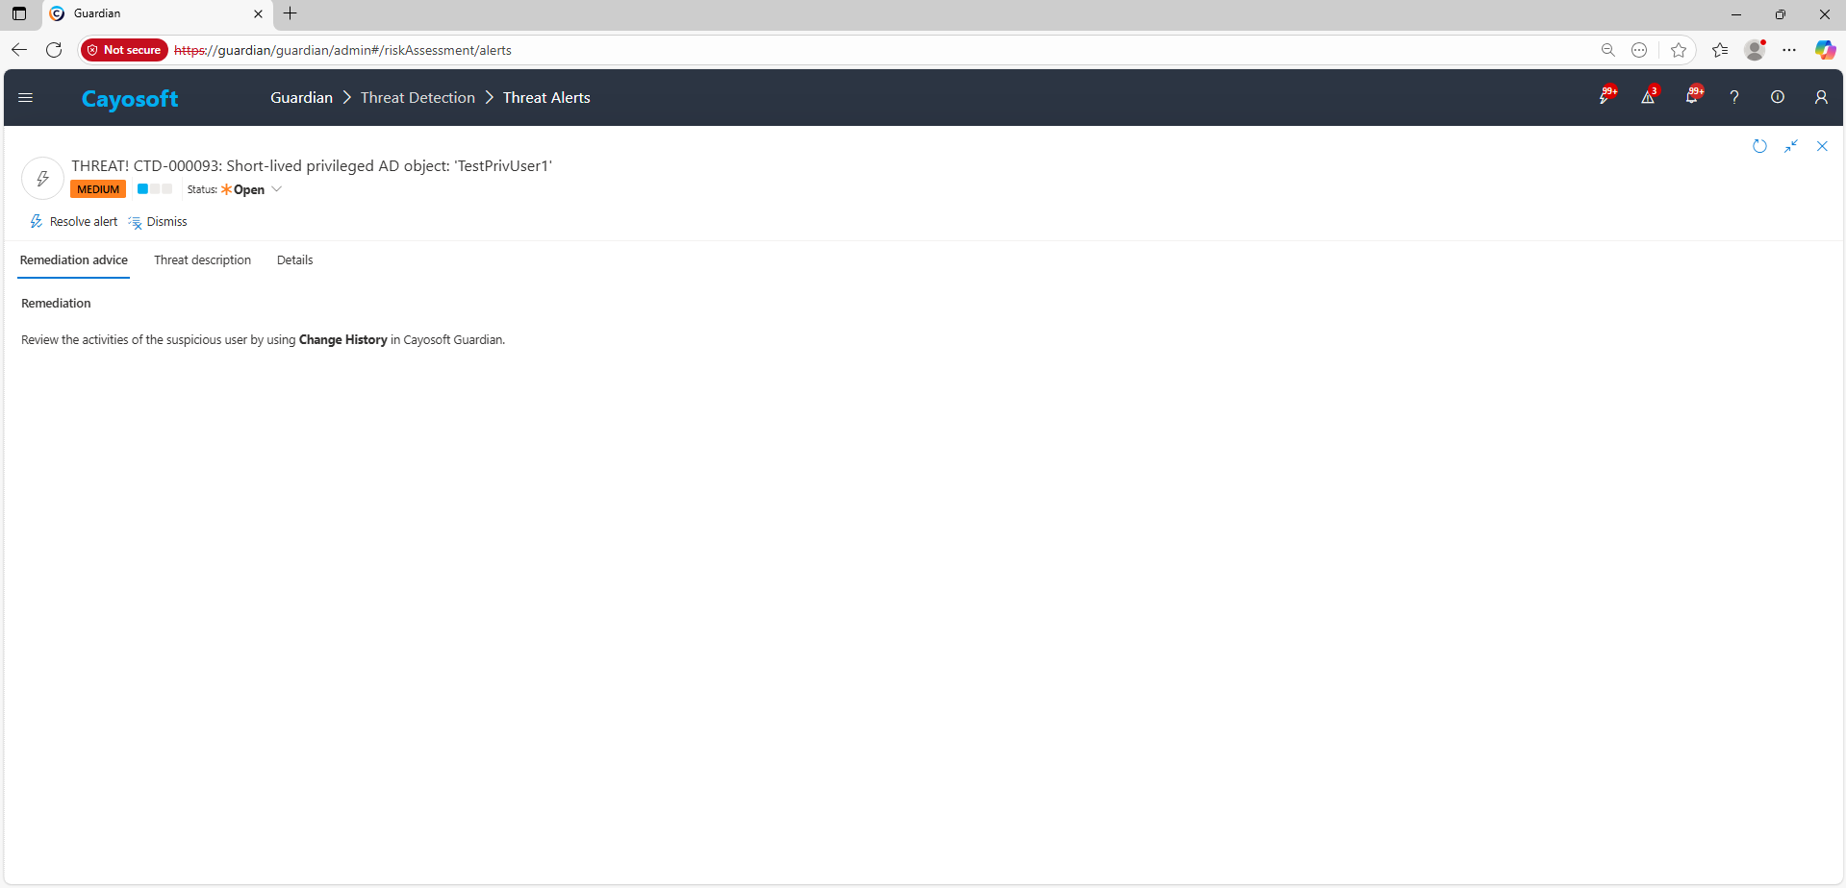Screen dimensions: 1846x888
Task: Click the info circle icon in header
Action: 1778,97
